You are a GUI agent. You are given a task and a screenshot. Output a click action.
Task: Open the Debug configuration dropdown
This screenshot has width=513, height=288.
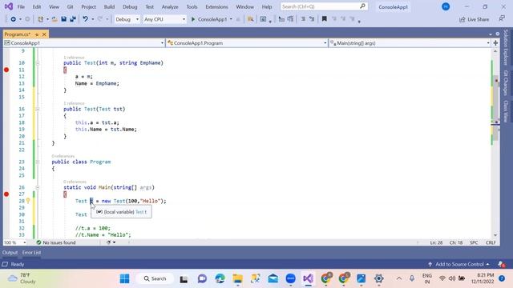[127, 19]
